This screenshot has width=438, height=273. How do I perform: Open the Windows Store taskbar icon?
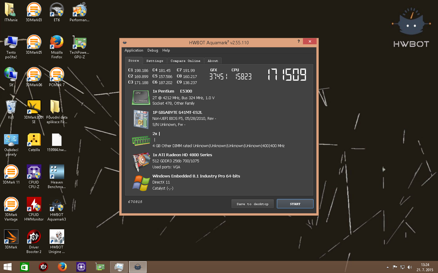point(24,267)
